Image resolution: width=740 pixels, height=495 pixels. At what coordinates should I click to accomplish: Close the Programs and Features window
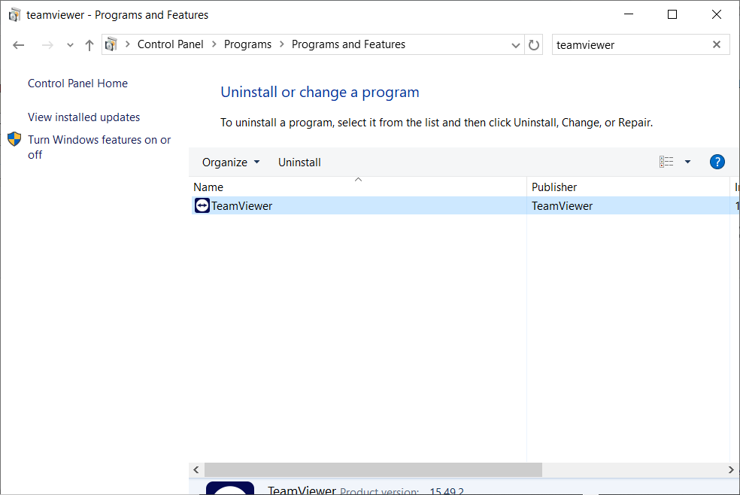717,14
